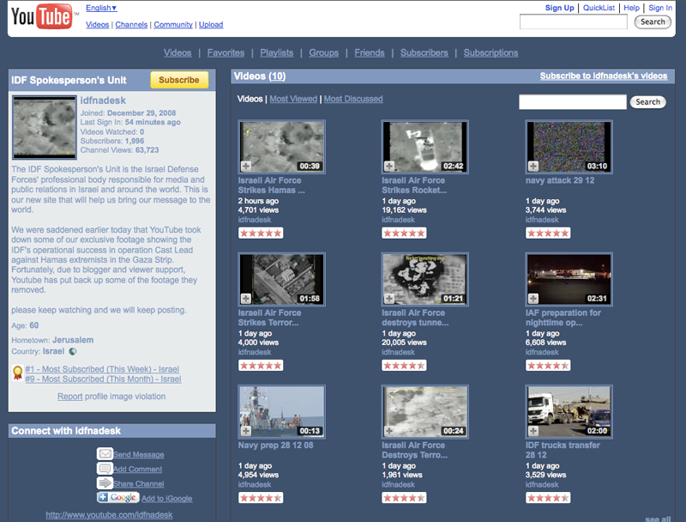Viewport: 686px width, 522px height.
Task: Click the award ribbon icon
Action: pyautogui.click(x=17, y=373)
